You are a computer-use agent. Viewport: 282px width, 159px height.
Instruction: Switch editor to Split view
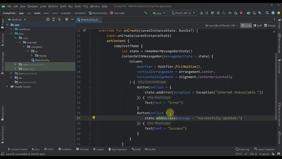pyautogui.click(x=257, y=26)
